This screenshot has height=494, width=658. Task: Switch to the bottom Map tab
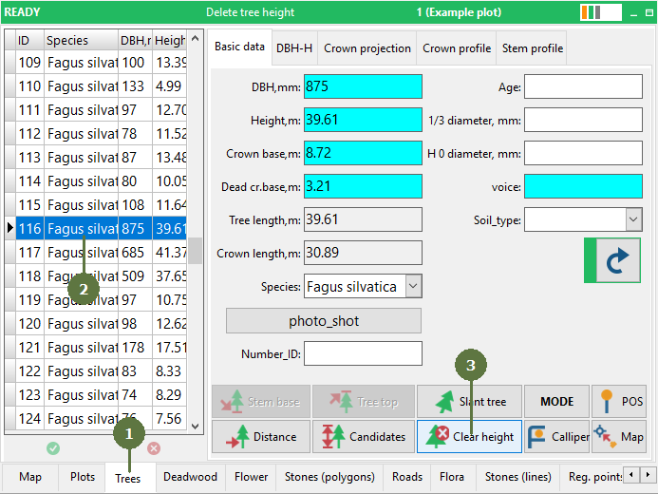pos(30,477)
